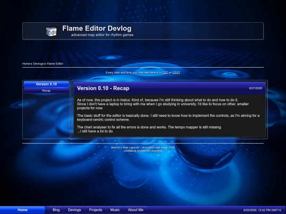Image resolution: width=286 pixels, height=214 pixels.
Task: Open the About Me tab
Action: [x=136, y=210]
